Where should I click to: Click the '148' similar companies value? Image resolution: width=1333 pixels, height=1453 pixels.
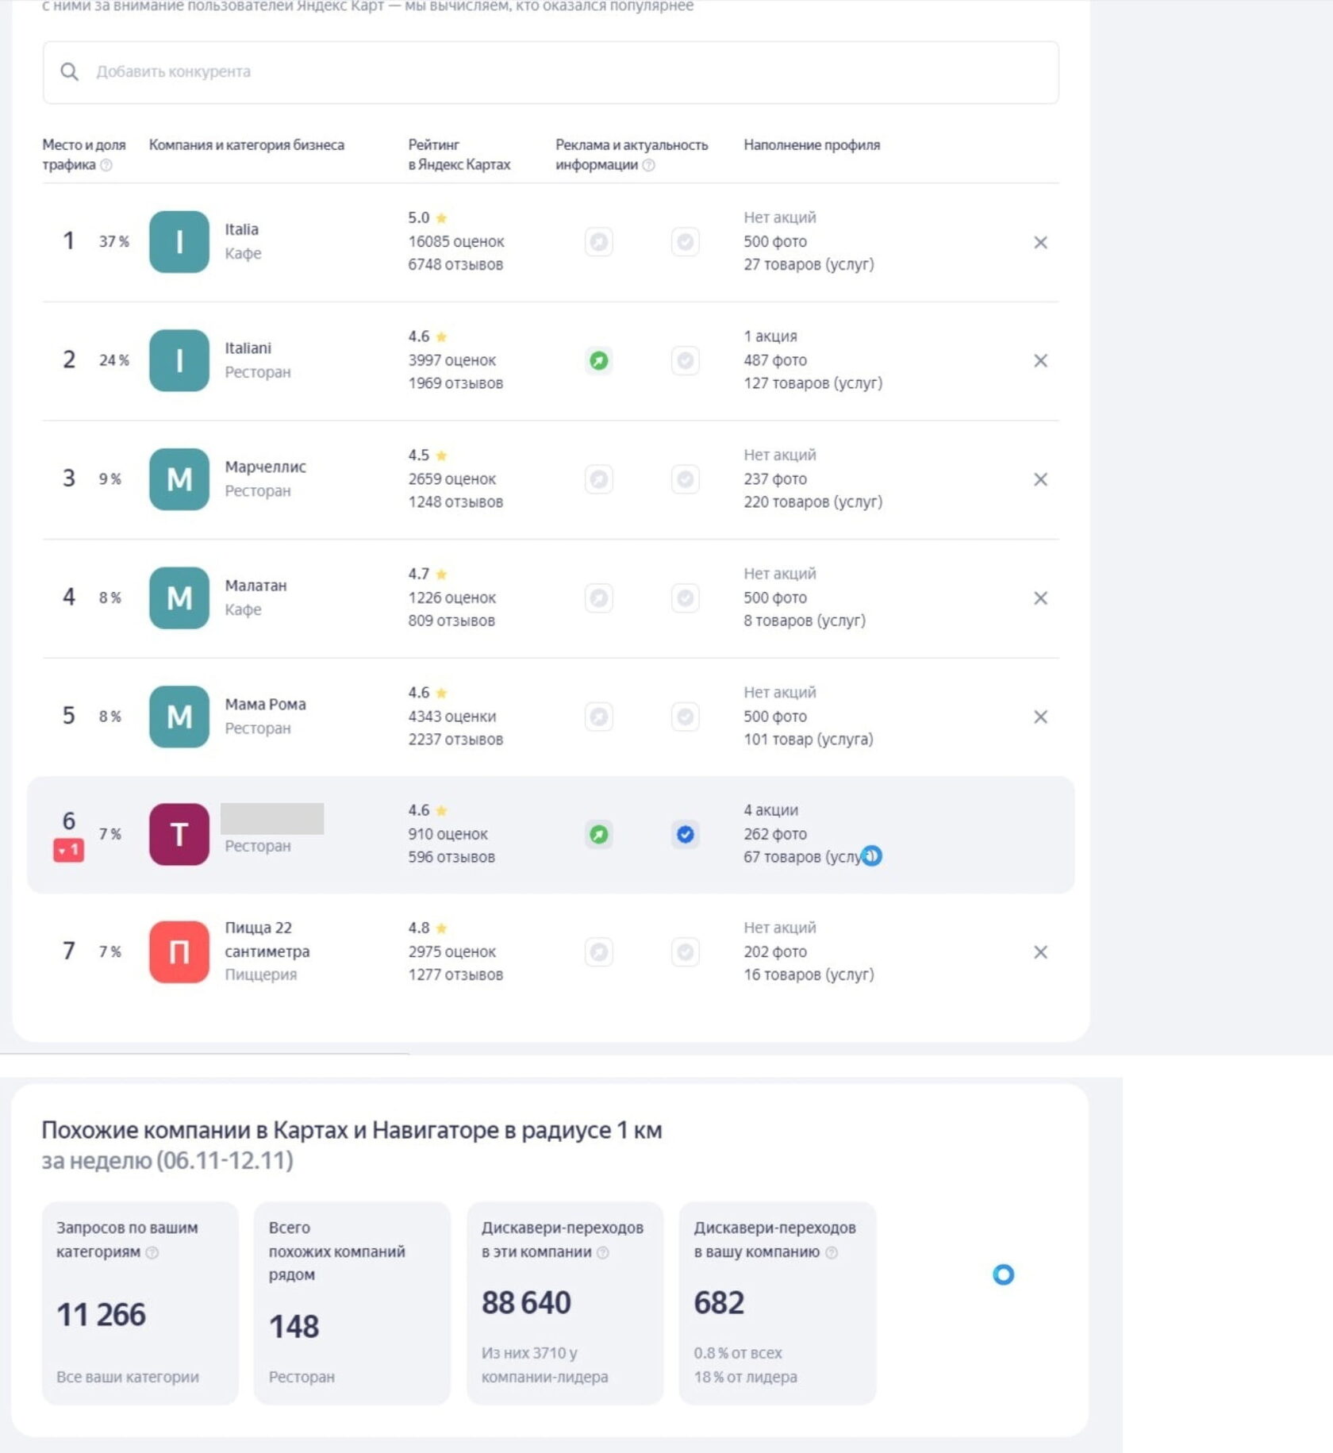click(x=294, y=1326)
